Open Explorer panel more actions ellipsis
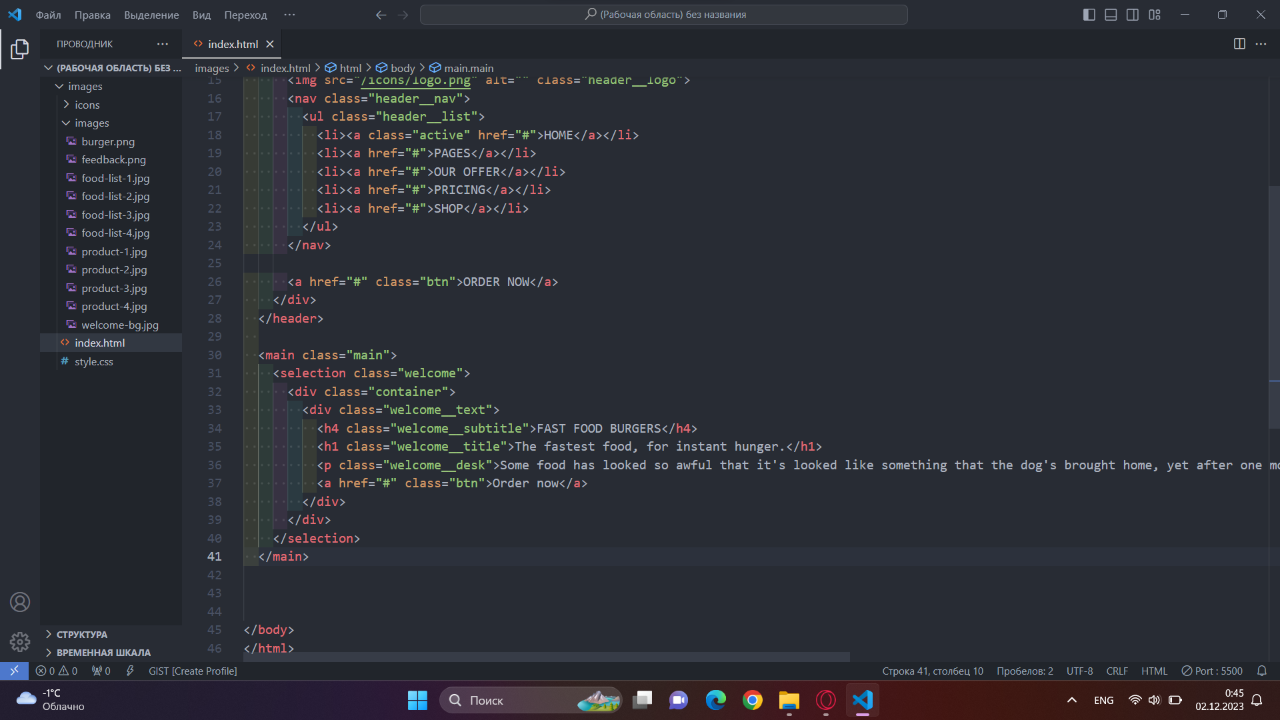The image size is (1280, 720). coord(163,44)
